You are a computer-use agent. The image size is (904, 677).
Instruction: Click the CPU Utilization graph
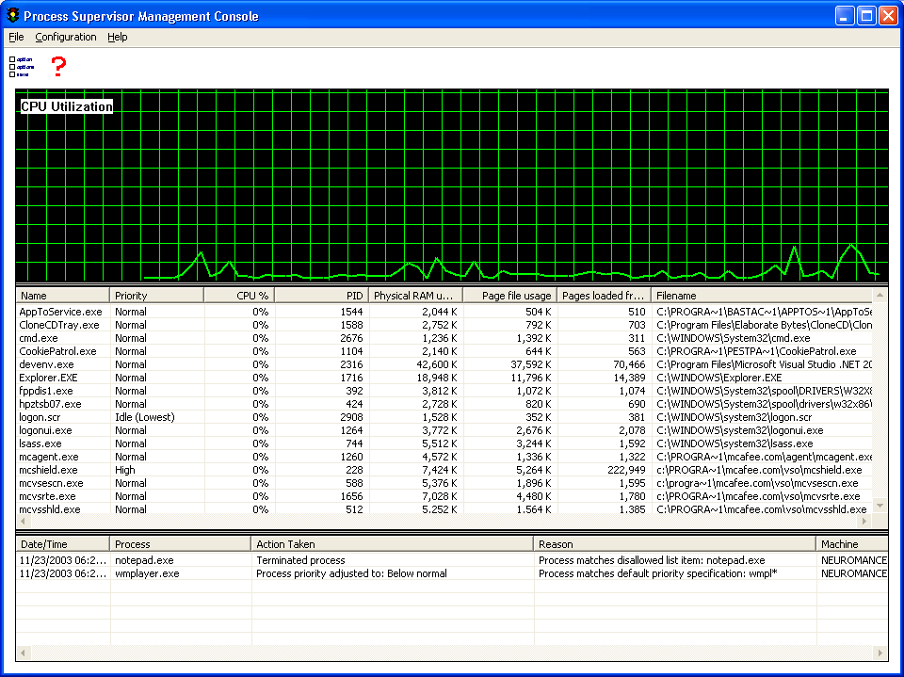452,188
